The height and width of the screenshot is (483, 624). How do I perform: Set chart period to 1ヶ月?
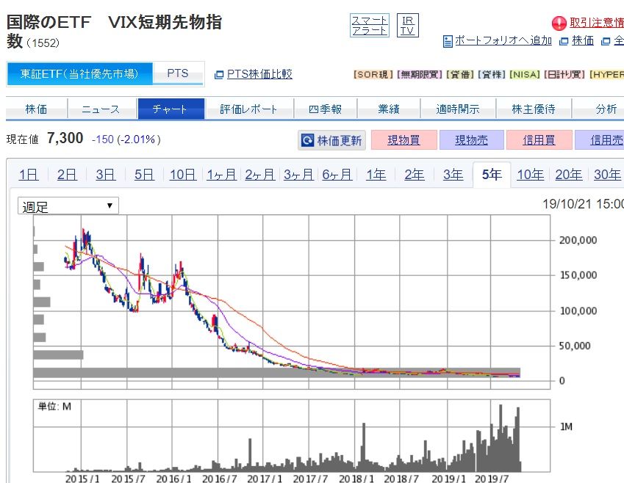pyautogui.click(x=221, y=175)
